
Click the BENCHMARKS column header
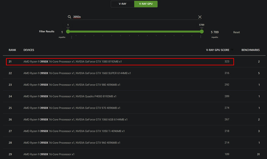click(250, 50)
